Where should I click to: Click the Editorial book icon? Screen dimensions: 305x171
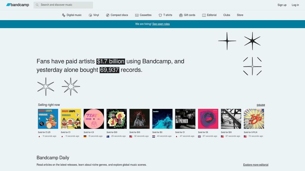click(204, 15)
